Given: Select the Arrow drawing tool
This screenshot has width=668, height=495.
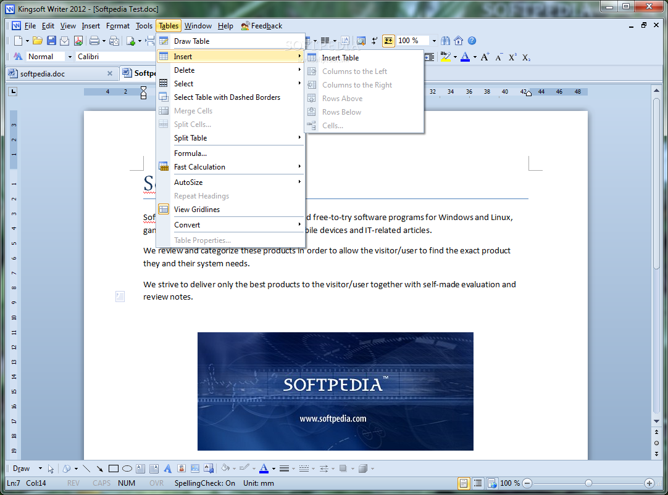Looking at the screenshot, I should point(99,468).
